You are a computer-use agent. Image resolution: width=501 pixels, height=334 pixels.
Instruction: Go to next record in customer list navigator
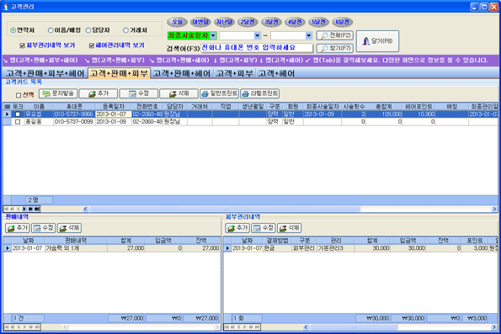[24, 209]
